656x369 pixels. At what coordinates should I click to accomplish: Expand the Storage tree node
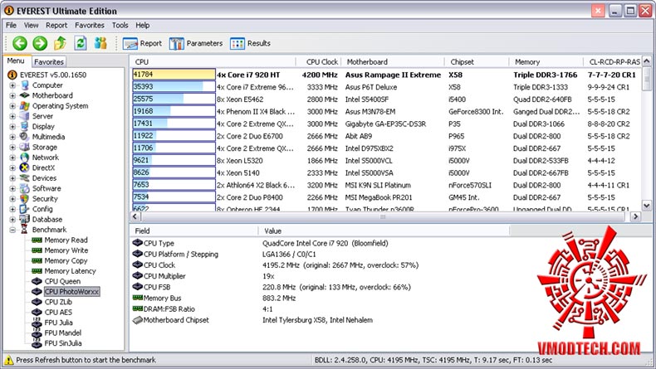[12, 147]
